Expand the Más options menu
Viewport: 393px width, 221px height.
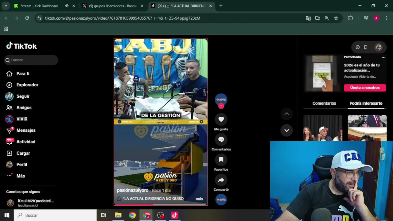coord(16,176)
